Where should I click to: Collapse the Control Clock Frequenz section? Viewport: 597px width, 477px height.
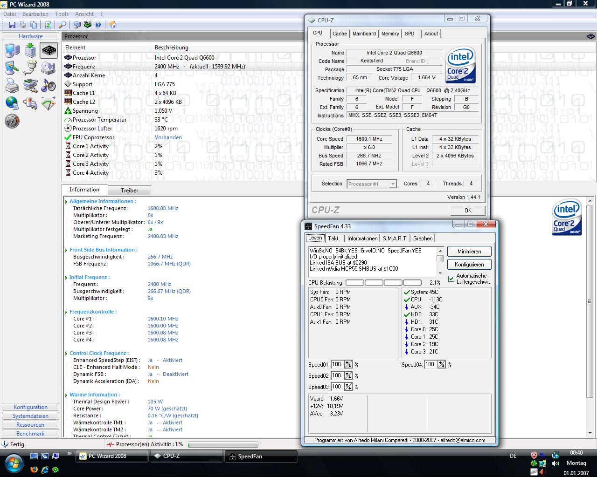pos(66,354)
